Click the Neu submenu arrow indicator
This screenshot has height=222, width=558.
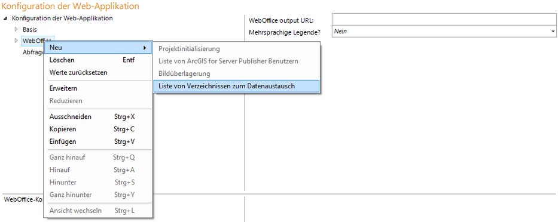(x=145, y=48)
